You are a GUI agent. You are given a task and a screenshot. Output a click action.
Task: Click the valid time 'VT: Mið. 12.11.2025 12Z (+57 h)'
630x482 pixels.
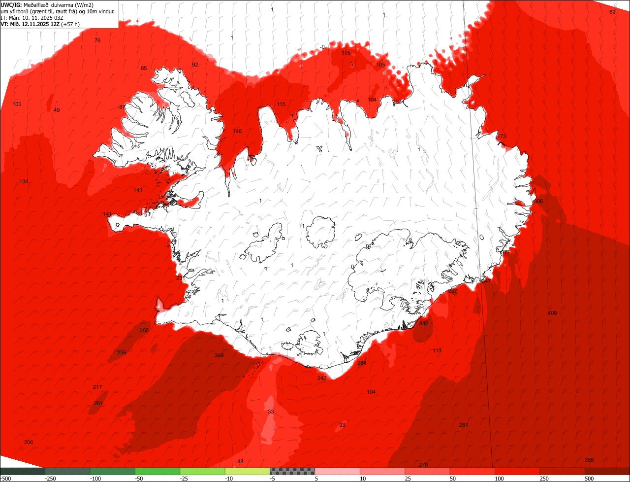(x=40, y=24)
